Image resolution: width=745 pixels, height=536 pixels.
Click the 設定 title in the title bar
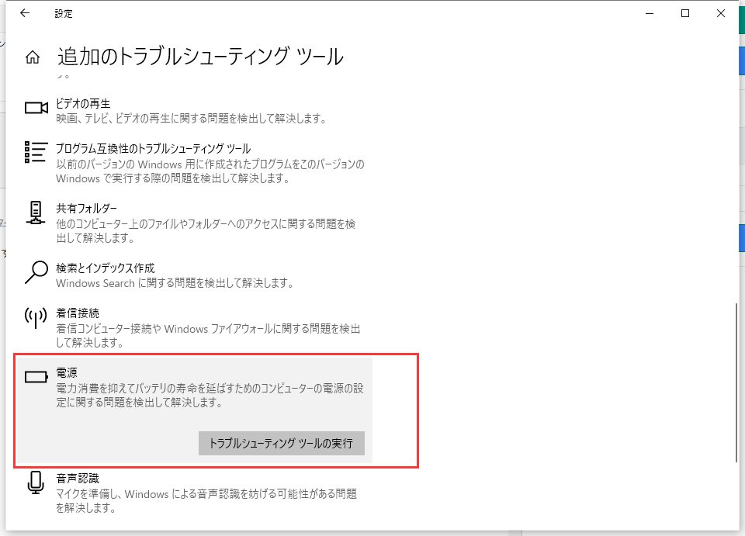64,13
